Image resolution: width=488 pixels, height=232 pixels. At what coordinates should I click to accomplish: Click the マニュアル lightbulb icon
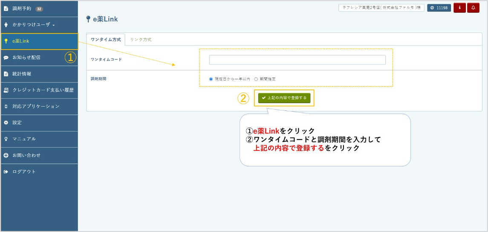click(x=6, y=139)
